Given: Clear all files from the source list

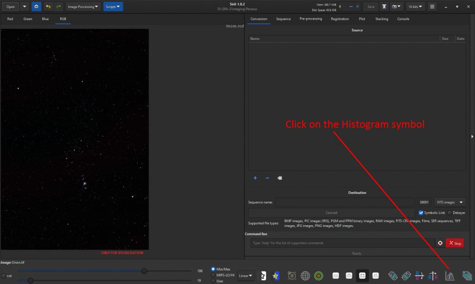Looking at the screenshot, I should [x=280, y=178].
